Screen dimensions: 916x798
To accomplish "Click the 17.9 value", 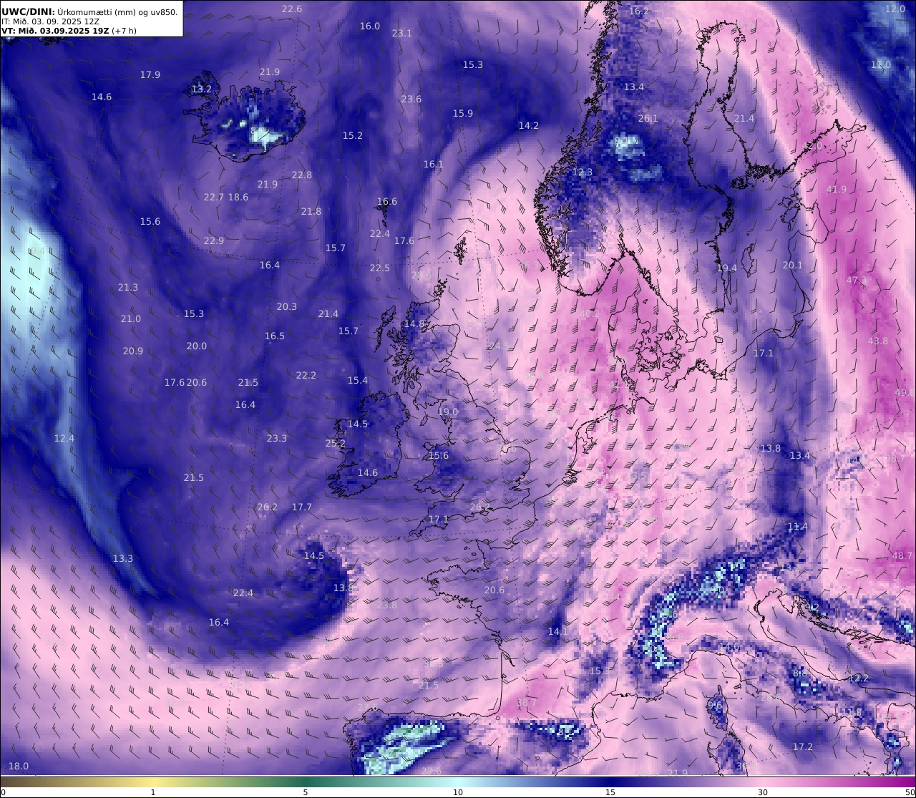I will tap(150, 75).
